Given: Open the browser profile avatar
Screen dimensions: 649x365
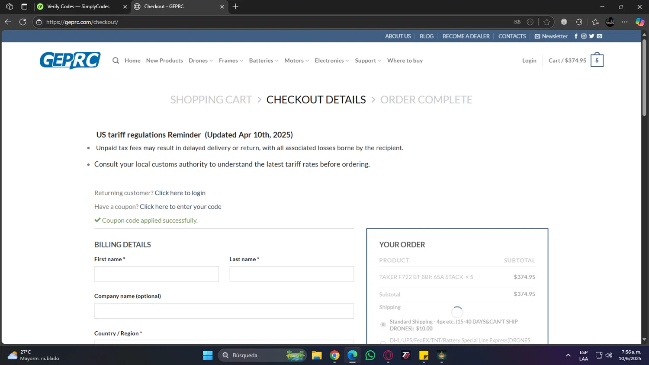Looking at the screenshot, I should pos(610,22).
